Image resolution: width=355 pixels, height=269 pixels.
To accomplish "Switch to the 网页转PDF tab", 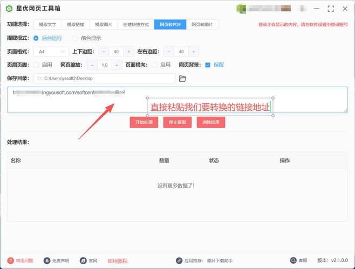I will coord(170,24).
